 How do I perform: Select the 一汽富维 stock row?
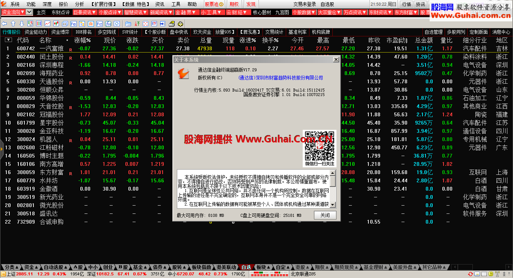click(256, 48)
